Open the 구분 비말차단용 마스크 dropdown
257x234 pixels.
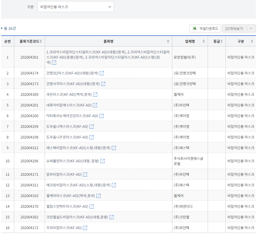coord(76,7)
